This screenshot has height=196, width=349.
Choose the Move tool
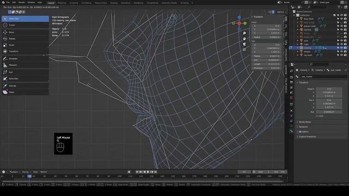point(25,32)
